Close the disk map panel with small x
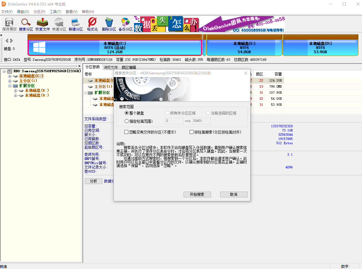This screenshot has width=362, height=269. (x=1, y=35)
